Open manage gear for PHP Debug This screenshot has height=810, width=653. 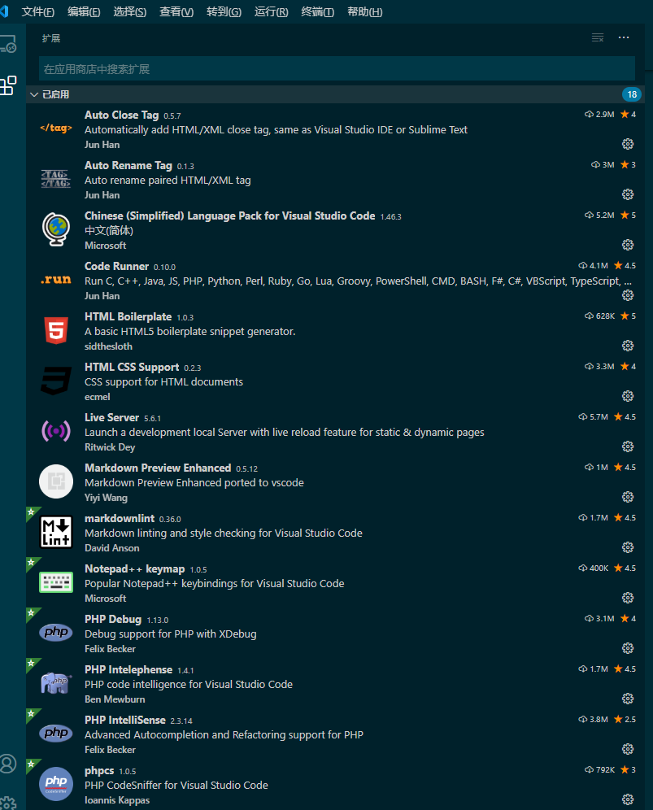[628, 648]
